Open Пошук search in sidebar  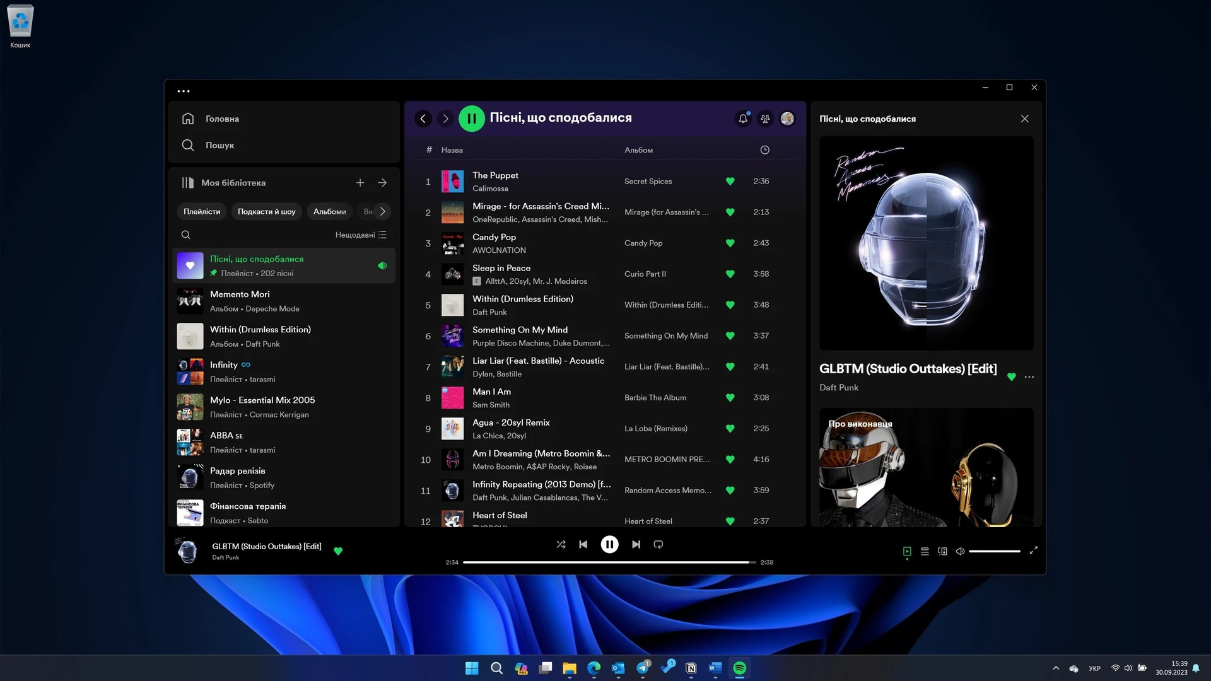point(208,145)
